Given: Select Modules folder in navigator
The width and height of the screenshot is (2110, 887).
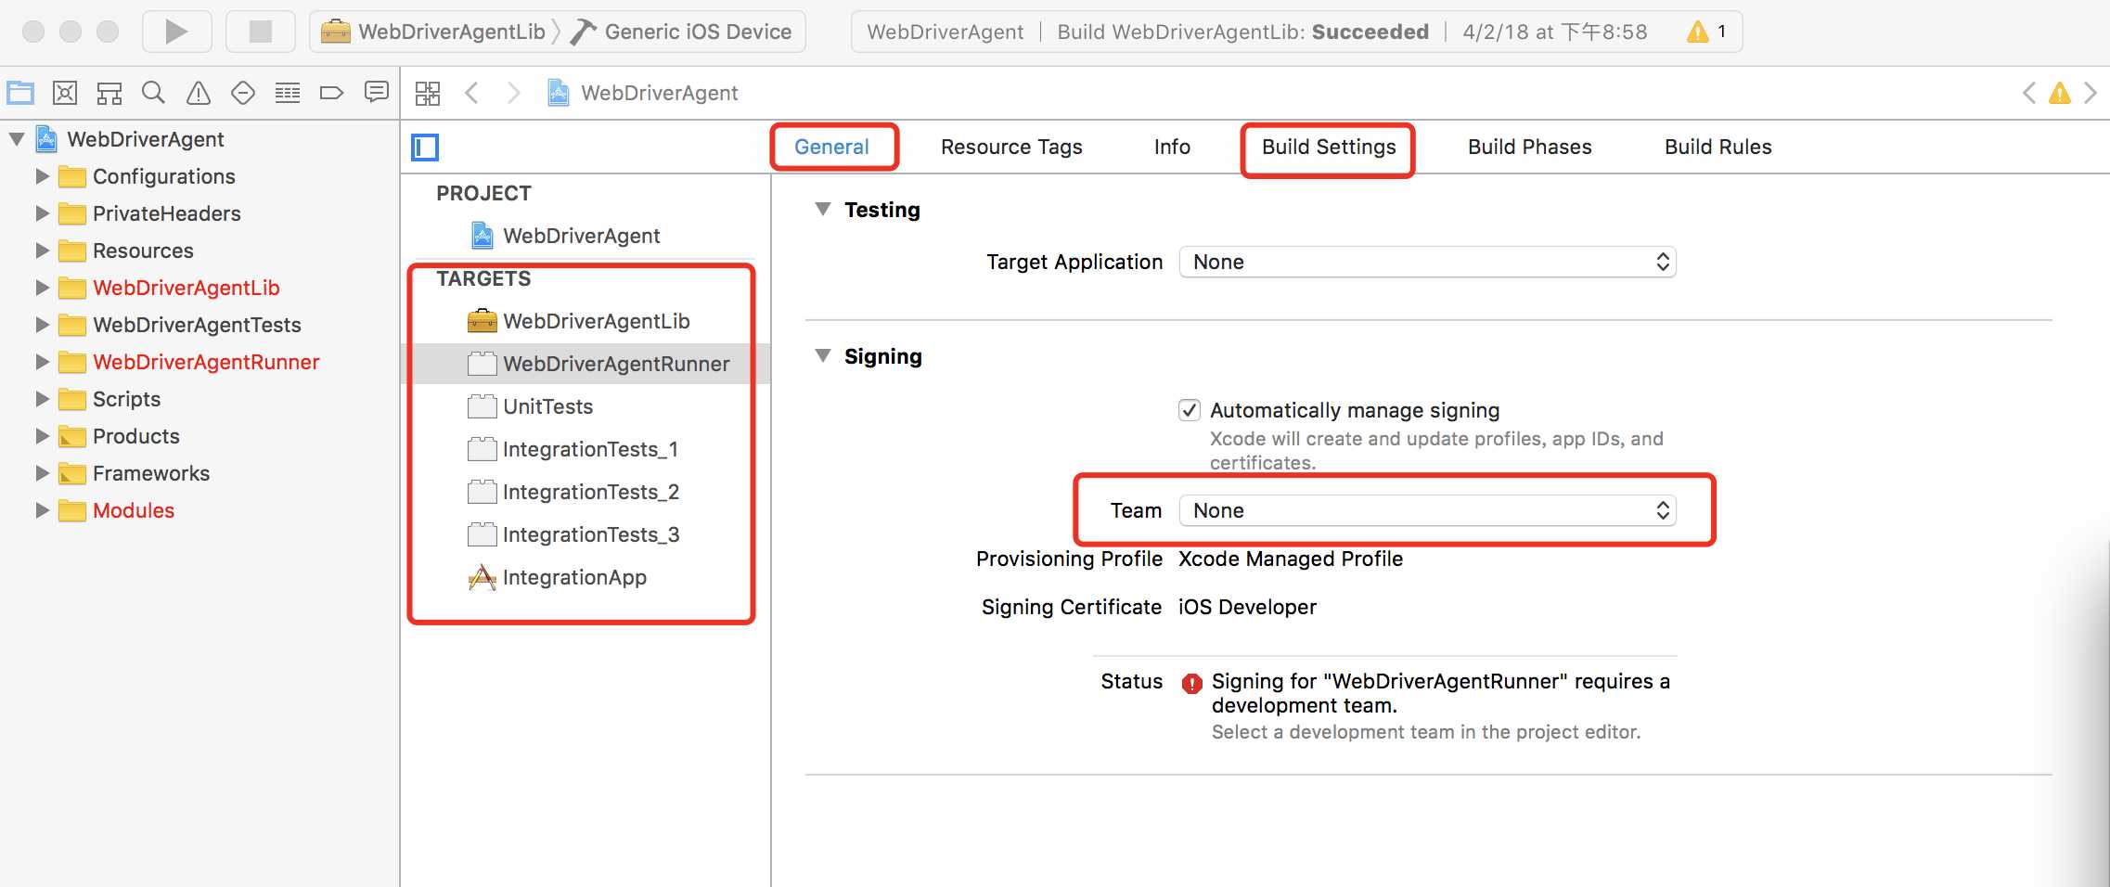Looking at the screenshot, I should tap(116, 510).
